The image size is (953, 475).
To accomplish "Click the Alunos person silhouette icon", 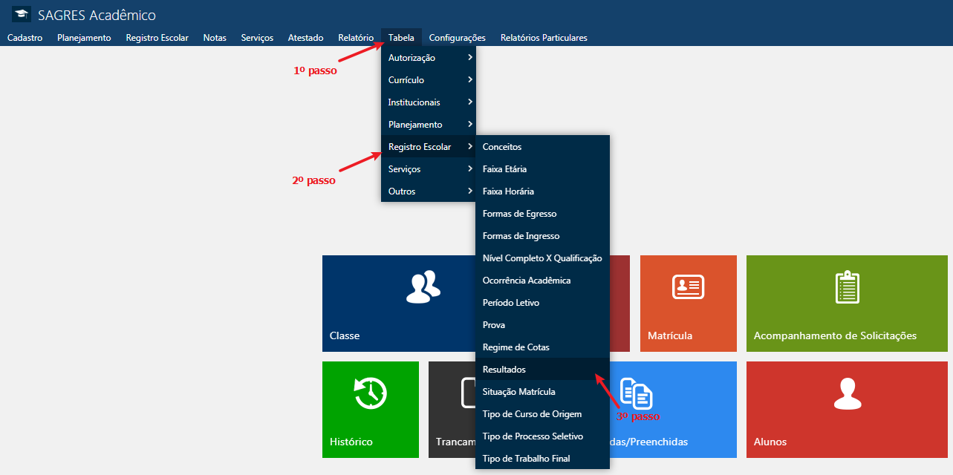I will point(847,393).
